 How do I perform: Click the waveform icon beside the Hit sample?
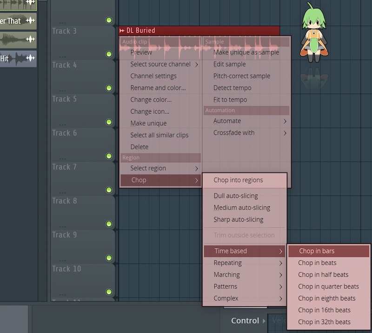pos(30,58)
